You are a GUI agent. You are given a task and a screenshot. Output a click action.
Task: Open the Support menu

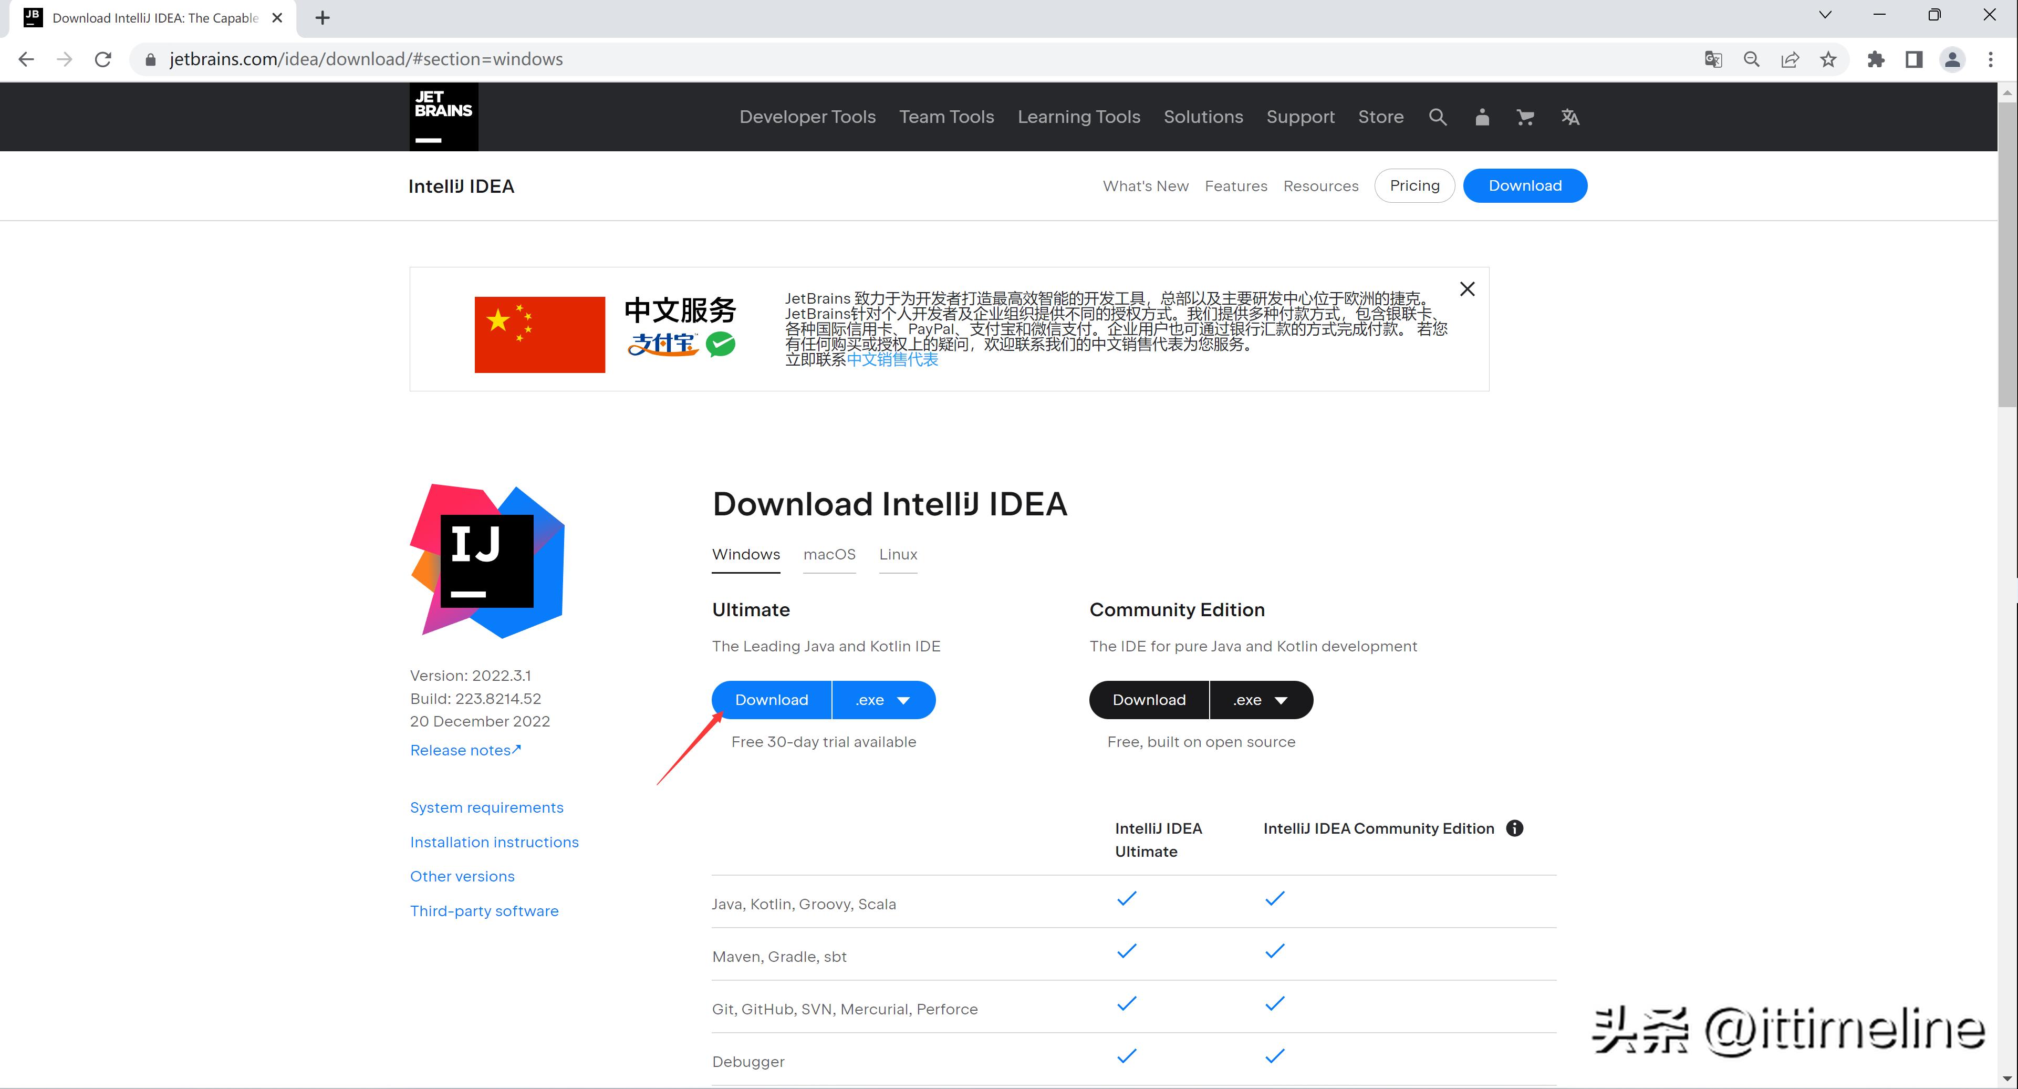point(1301,117)
